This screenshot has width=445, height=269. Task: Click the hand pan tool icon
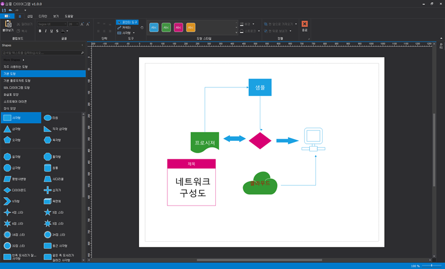(x=142, y=27)
